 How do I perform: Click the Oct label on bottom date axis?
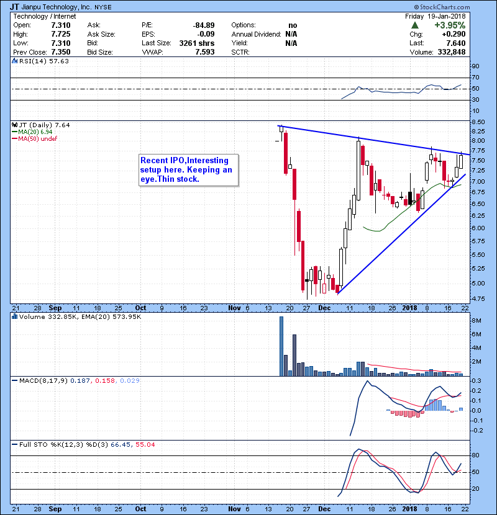click(x=140, y=509)
